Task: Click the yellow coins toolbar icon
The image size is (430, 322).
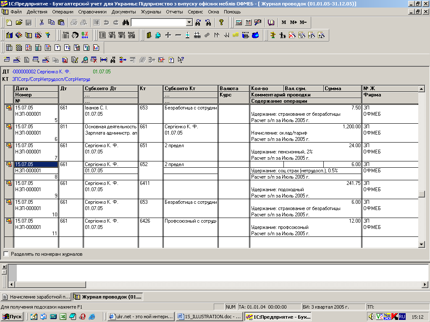Action: pyautogui.click(x=236, y=35)
